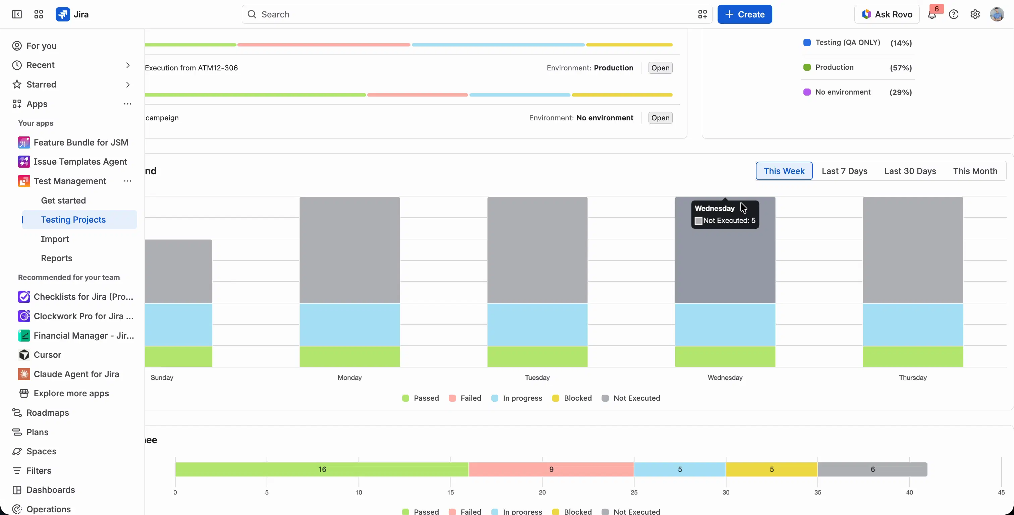This screenshot has width=1014, height=515.
Task: Click the No environment purple swatch
Action: coord(806,92)
